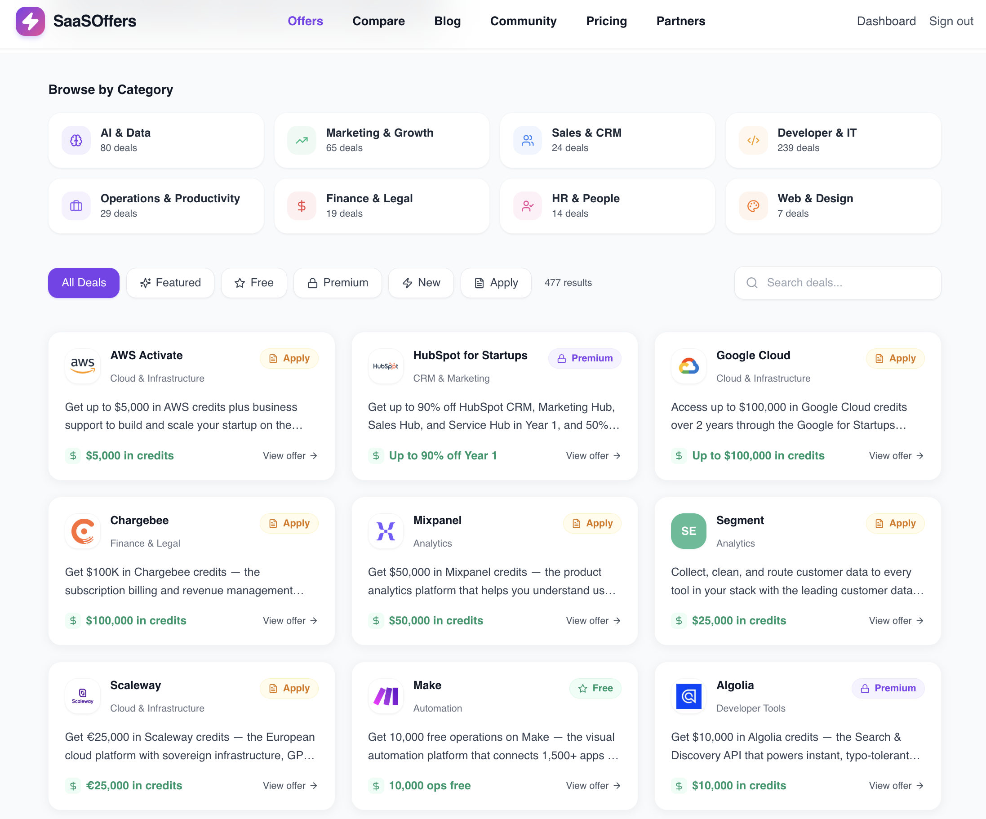
Task: Click the Google Cloud logo icon
Action: pyautogui.click(x=688, y=366)
